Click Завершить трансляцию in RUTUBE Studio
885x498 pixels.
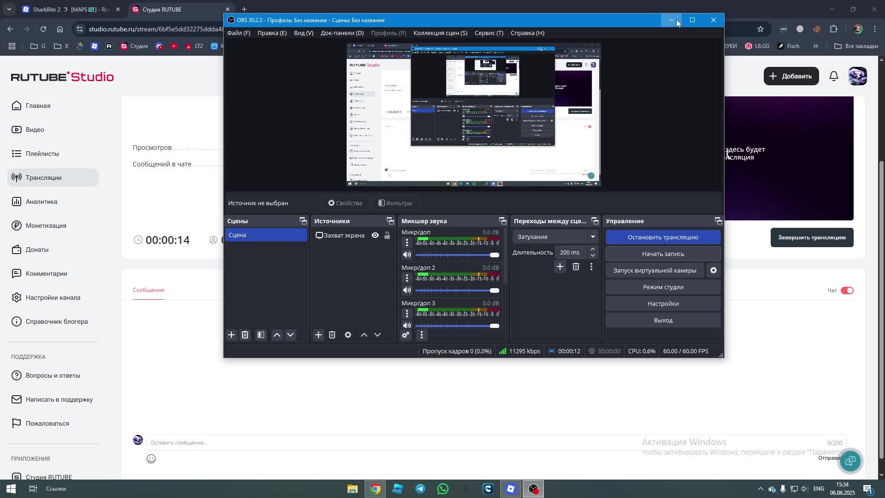pos(812,237)
